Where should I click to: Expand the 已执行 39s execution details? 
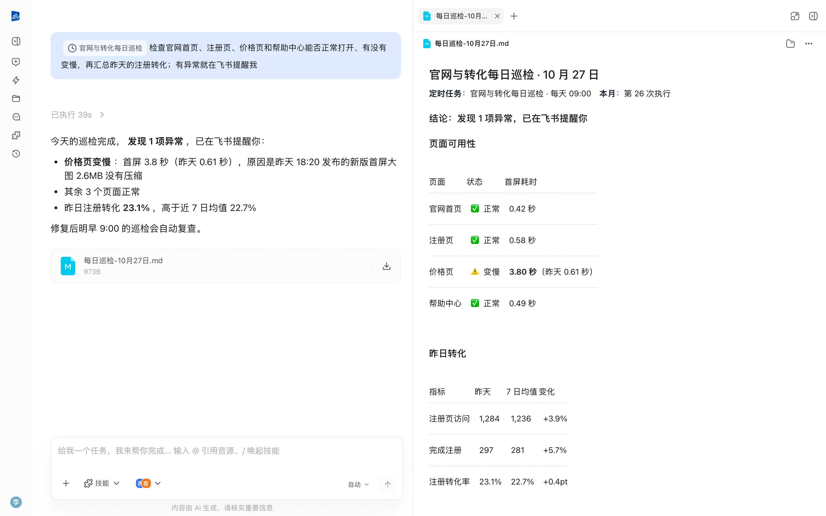78,115
